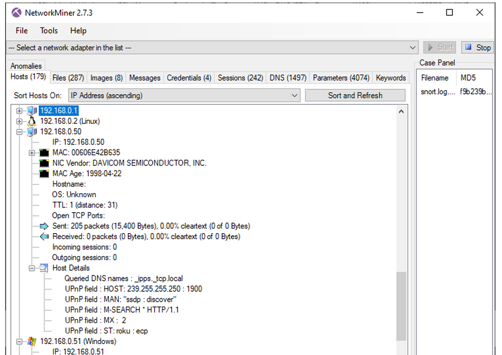This screenshot has width=502, height=355.
Task: Click the network card icon beside NIC Vendor
Action: pos(44,163)
